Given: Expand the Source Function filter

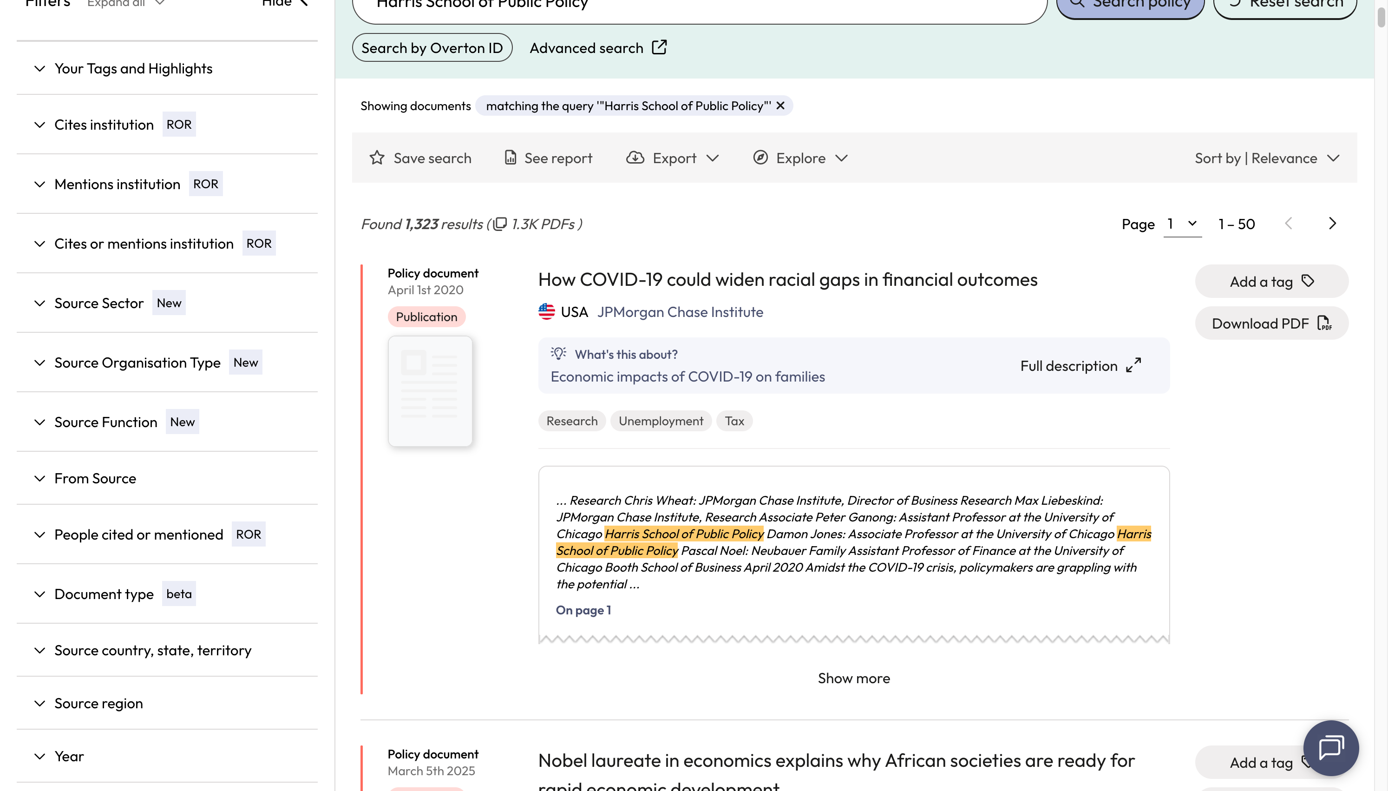Looking at the screenshot, I should 167,422.
